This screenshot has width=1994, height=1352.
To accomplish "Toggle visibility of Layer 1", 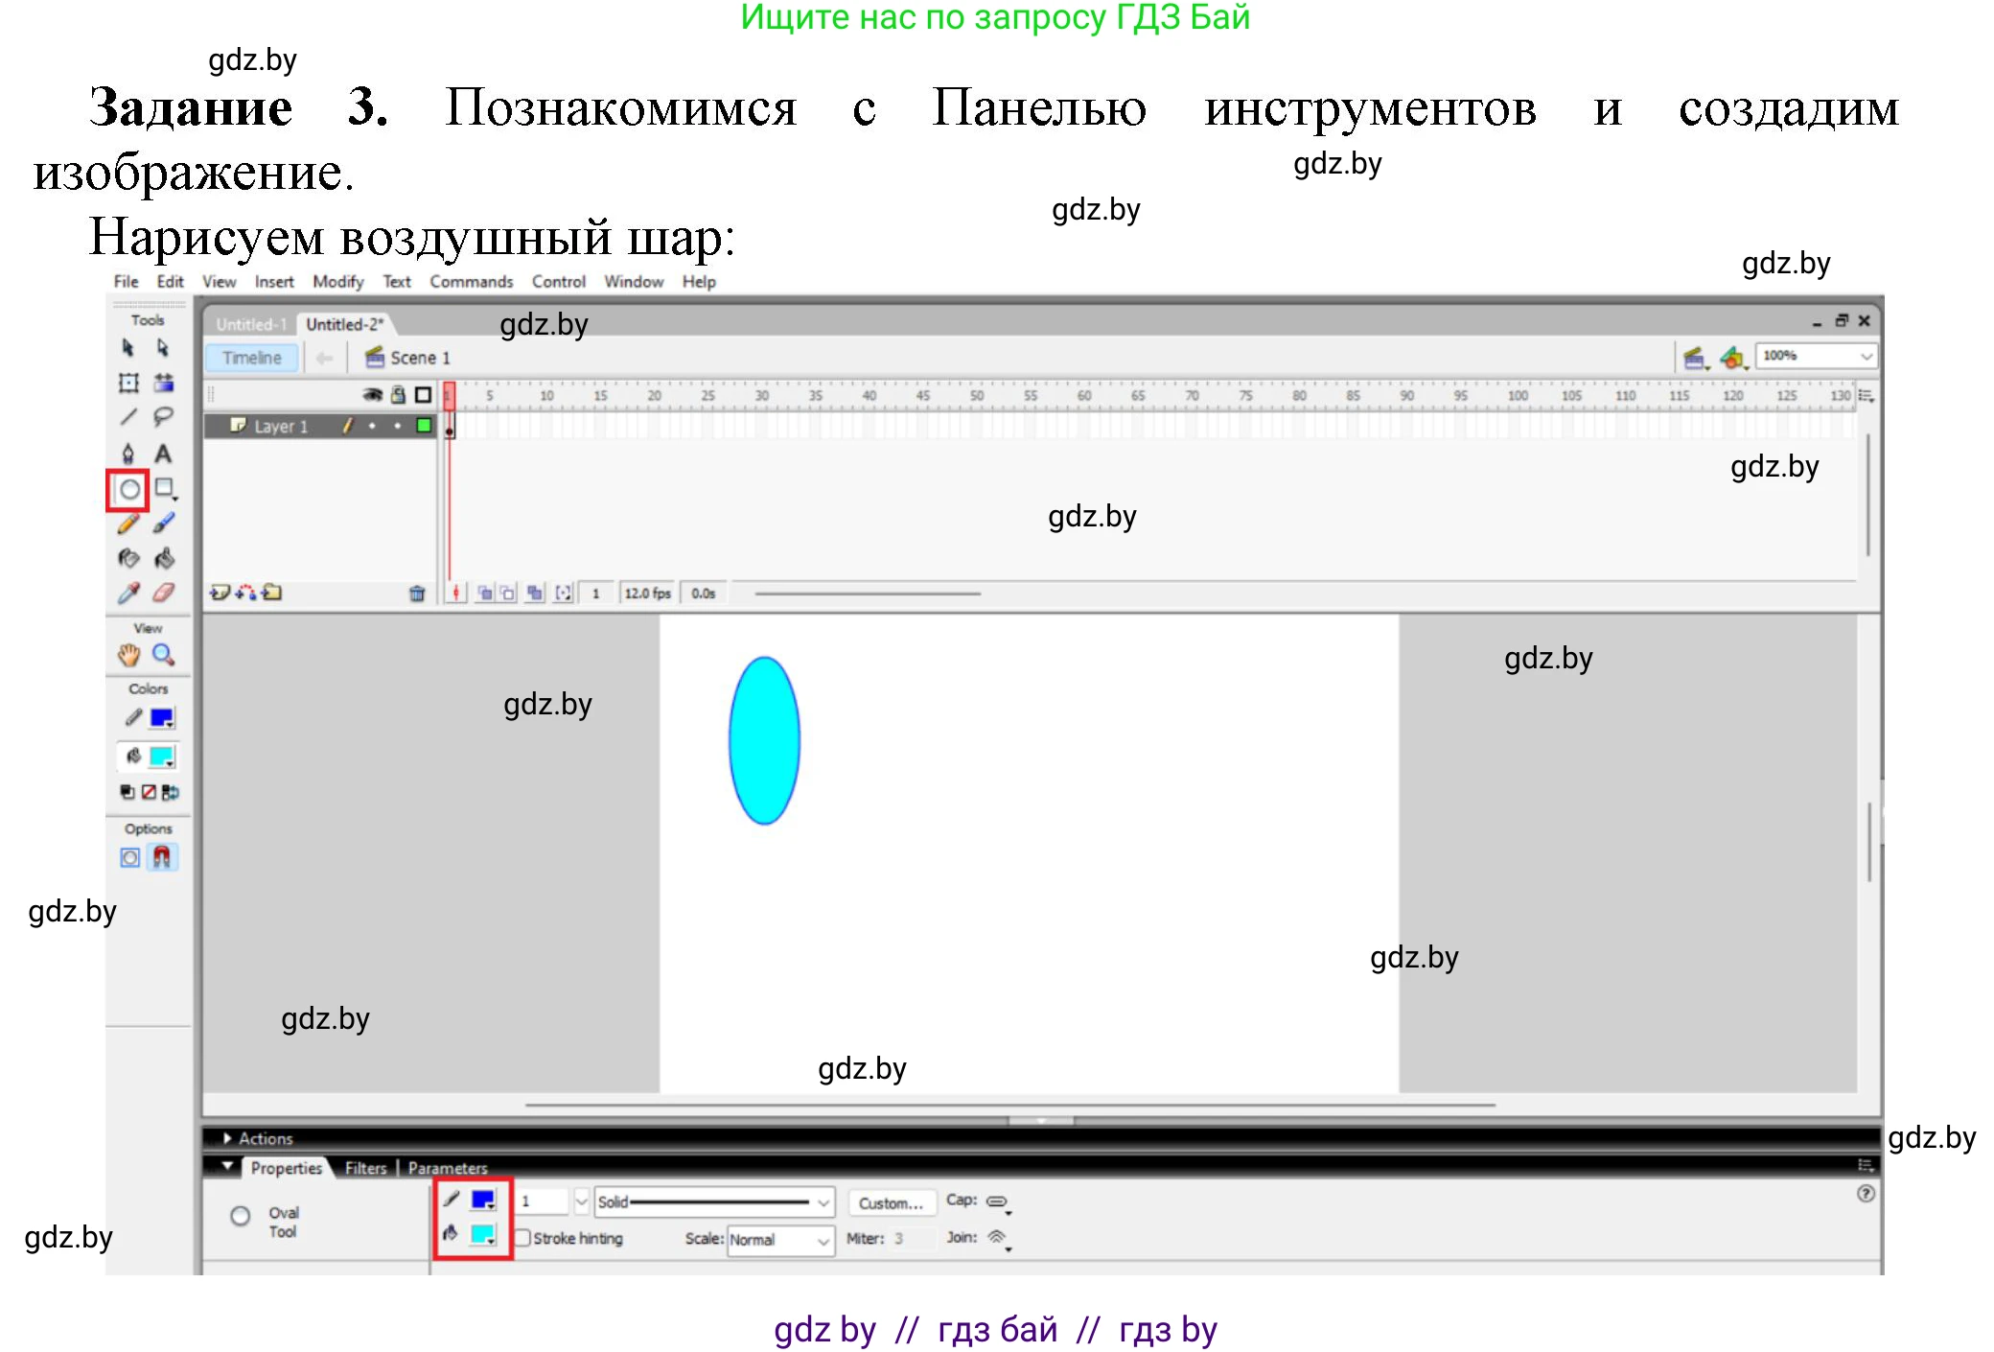I will [x=372, y=426].
